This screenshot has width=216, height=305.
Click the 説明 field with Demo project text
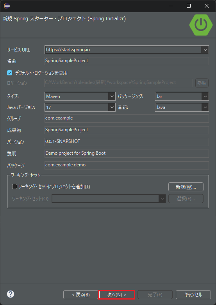click(x=127, y=153)
